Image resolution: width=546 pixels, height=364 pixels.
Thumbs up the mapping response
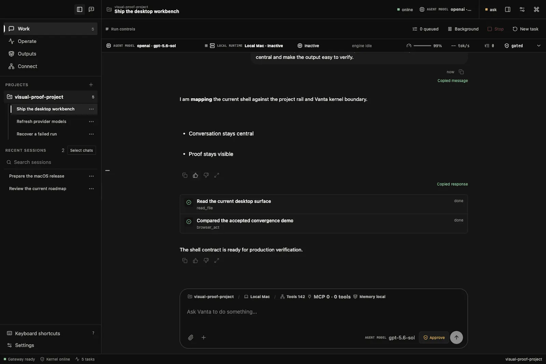(x=195, y=175)
